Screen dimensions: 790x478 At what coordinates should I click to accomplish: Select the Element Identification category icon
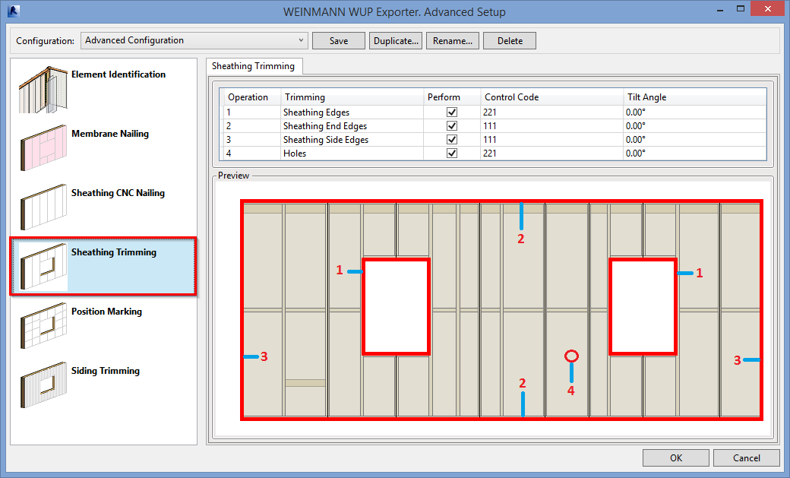pyautogui.click(x=43, y=89)
